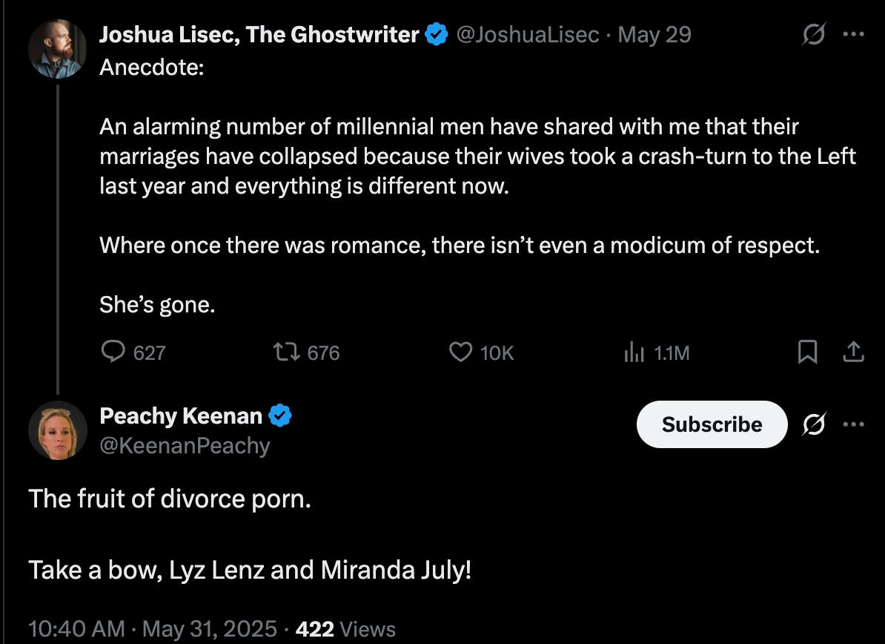885x644 pixels.
Task: Visit the @KeenanPeachy handle link
Action: coord(185,446)
